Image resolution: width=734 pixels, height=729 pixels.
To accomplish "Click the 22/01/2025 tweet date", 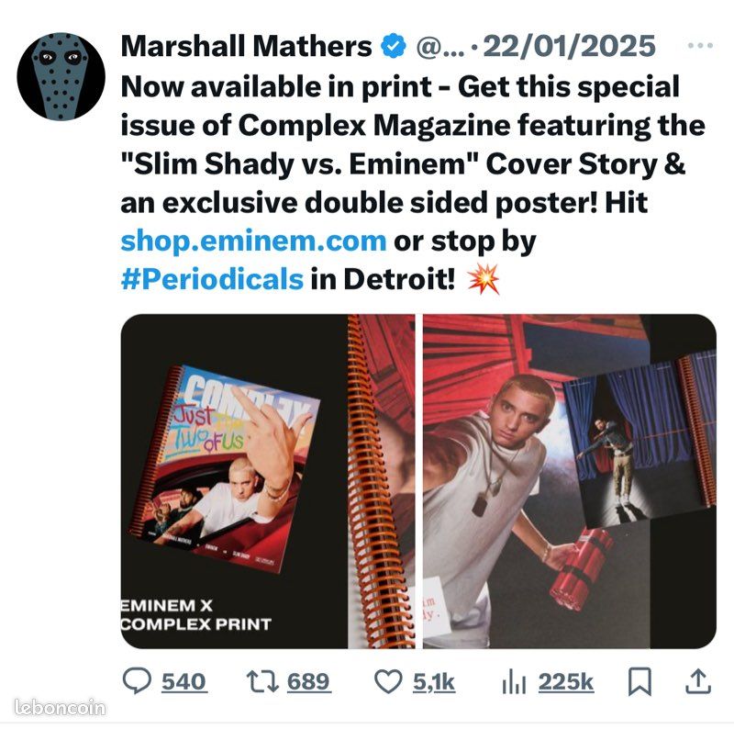I will click(569, 46).
